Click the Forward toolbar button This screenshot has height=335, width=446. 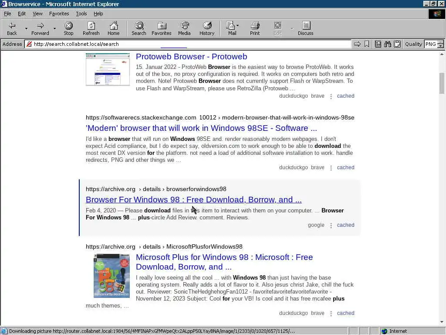pyautogui.click(x=40, y=28)
